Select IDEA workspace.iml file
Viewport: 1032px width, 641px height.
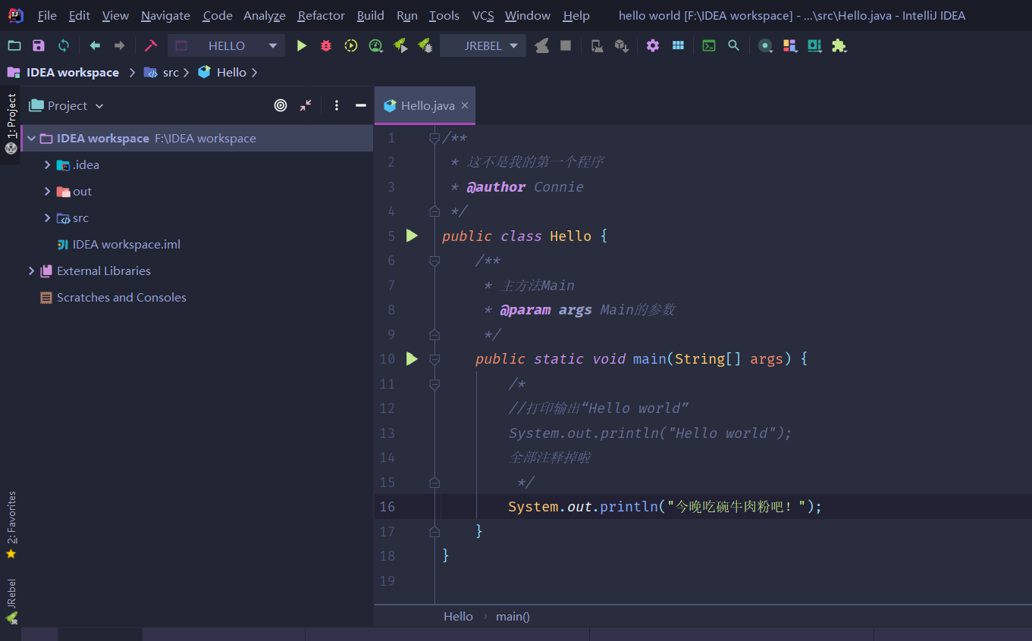click(x=126, y=245)
